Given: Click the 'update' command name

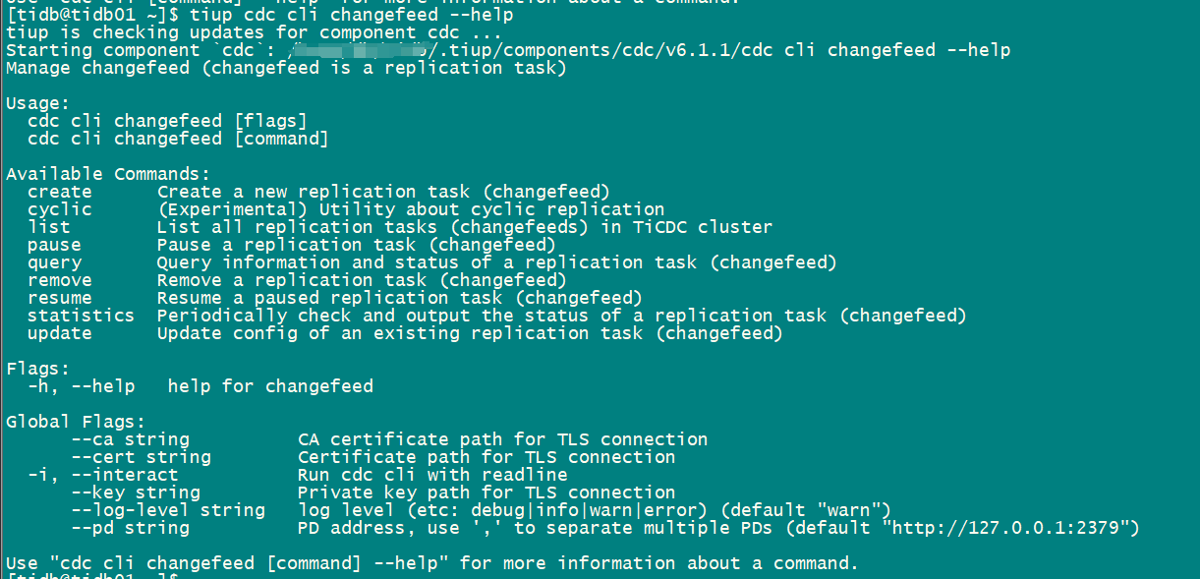Looking at the screenshot, I should click(x=59, y=333).
